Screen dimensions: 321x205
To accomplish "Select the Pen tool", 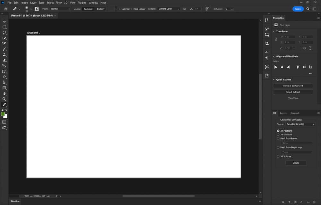I will tap(4, 77).
